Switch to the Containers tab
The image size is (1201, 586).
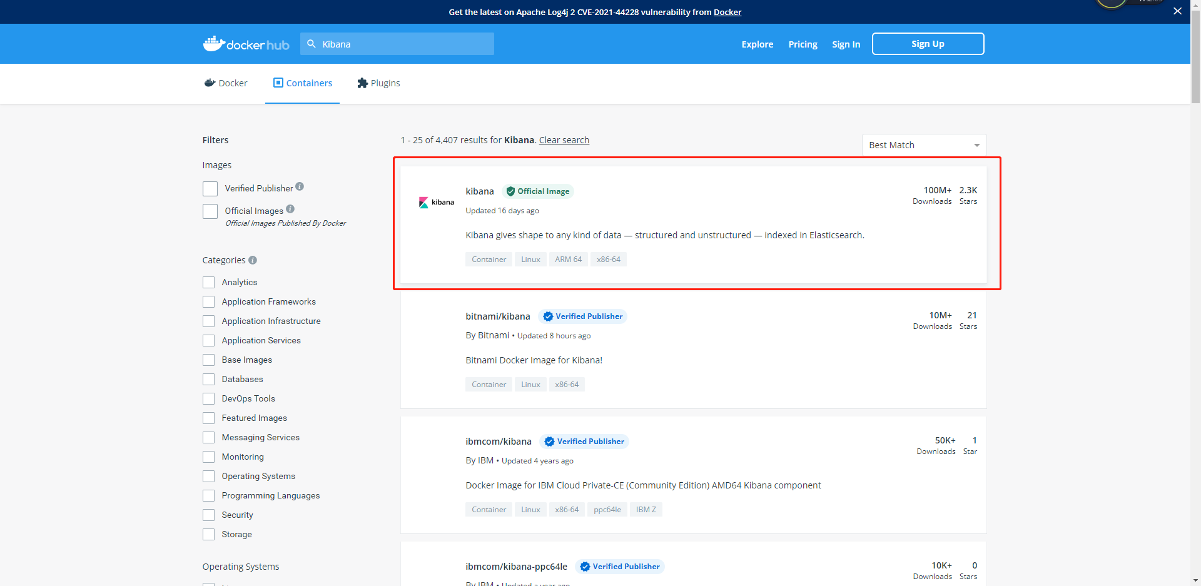tap(302, 83)
